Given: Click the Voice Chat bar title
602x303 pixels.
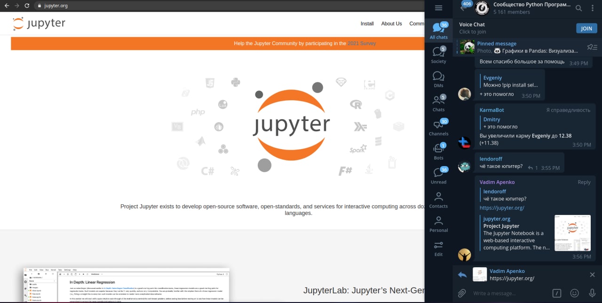Looking at the screenshot, I should click(x=472, y=24).
